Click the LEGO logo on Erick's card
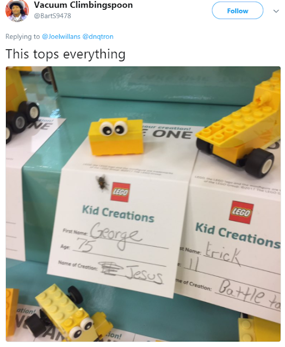The height and width of the screenshot is (347, 285). 241,212
